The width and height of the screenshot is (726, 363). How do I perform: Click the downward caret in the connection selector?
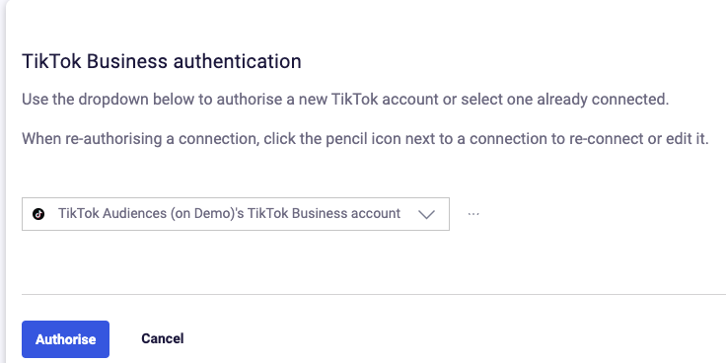tap(426, 214)
